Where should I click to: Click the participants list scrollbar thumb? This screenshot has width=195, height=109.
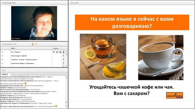click(x=66, y=54)
